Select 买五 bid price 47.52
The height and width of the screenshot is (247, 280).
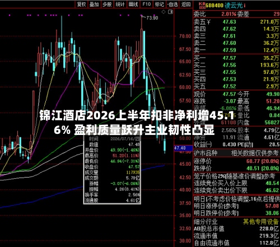[x=230, y=86]
